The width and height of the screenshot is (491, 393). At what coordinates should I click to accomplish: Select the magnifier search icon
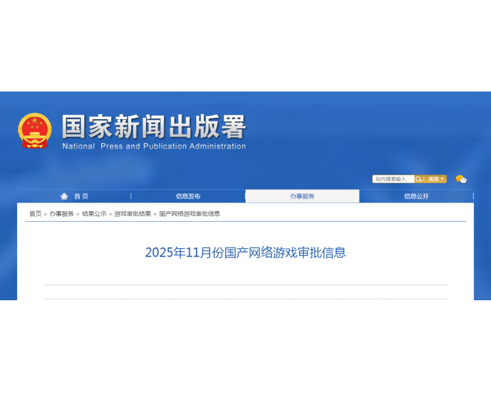pos(419,179)
